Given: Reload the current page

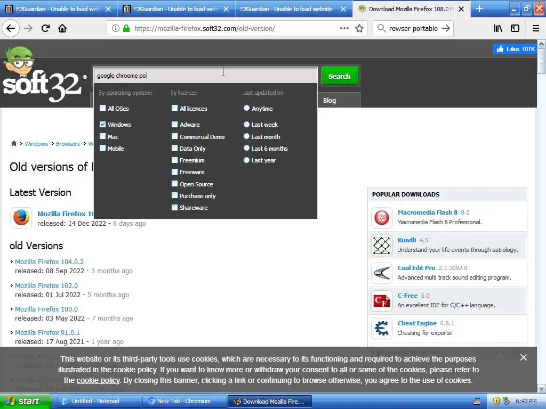Looking at the screenshot, I should 45,28.
